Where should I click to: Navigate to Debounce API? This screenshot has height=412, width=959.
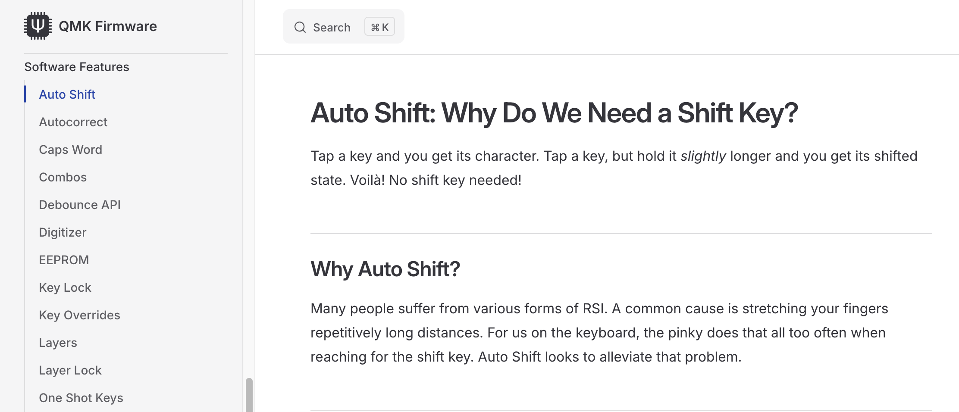click(80, 205)
